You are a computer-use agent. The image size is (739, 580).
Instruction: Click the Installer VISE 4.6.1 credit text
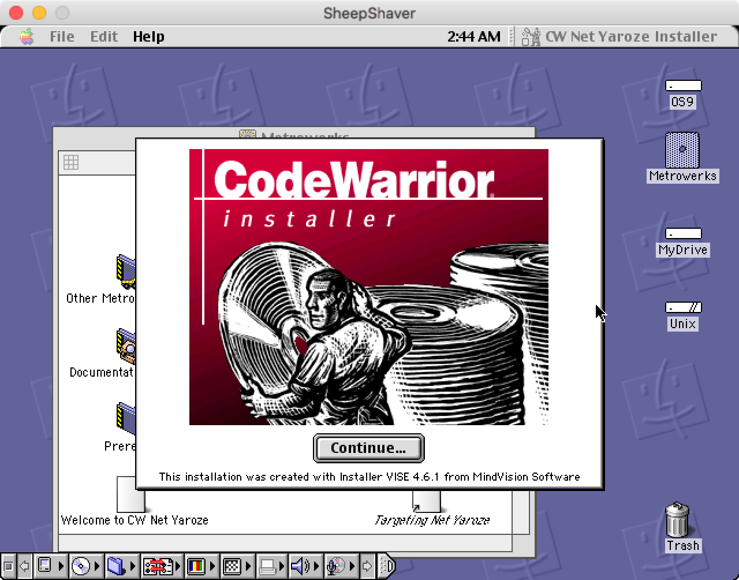pyautogui.click(x=369, y=477)
